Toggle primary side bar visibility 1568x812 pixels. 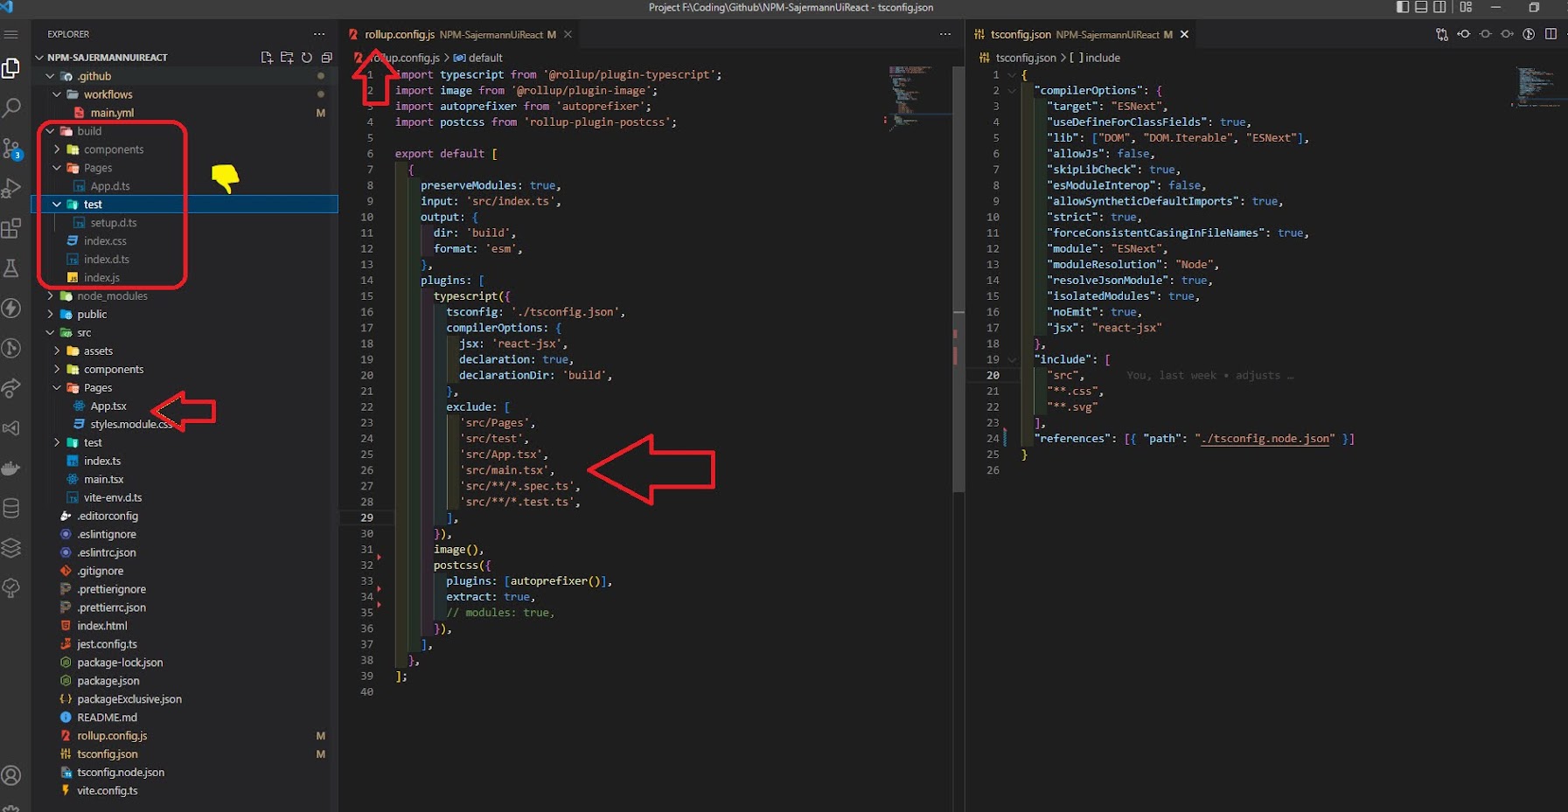point(1403,7)
